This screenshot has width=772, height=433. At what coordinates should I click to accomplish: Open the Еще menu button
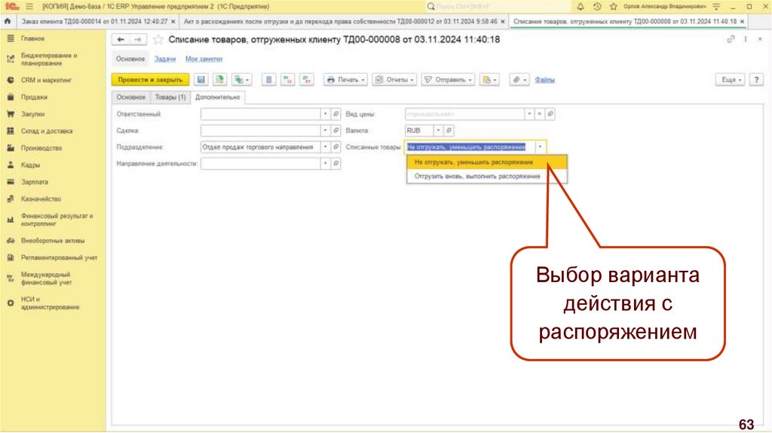tap(731, 80)
